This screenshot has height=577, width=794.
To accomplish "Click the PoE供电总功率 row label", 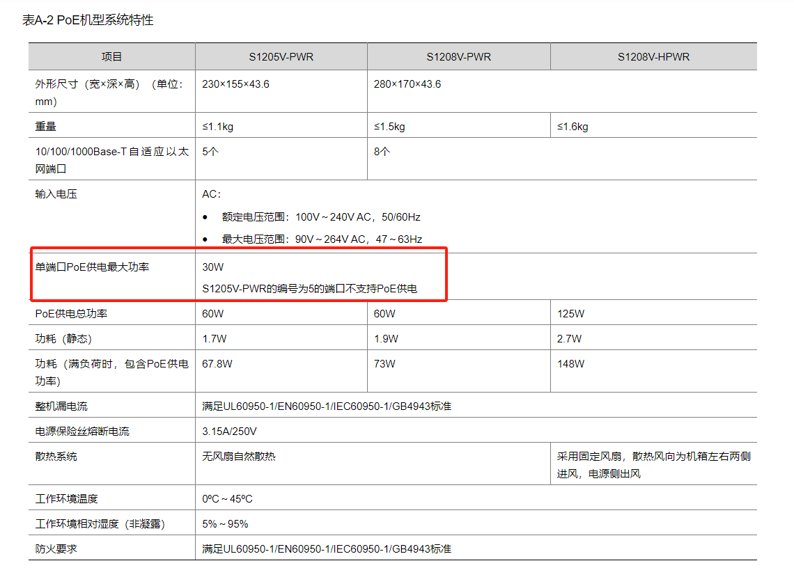I will coord(71,314).
